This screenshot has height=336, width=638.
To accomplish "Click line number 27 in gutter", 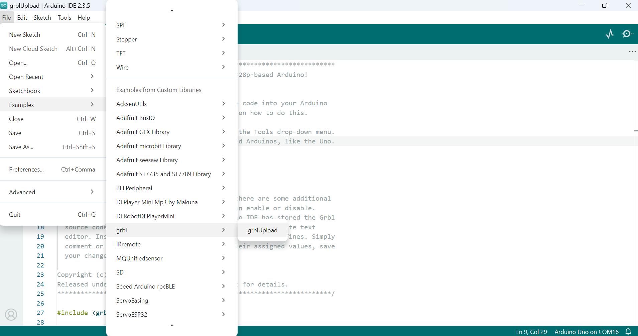I will point(40,313).
